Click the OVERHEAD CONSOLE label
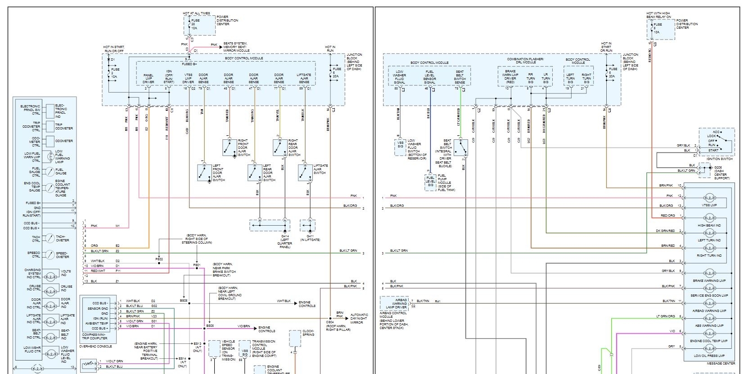Viewport: 753px width, 374px height. 96,347
